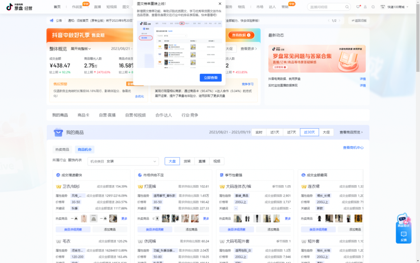Screen dimensions: 420x263
Task: Open 详情 link for 抖音电商数据，就用罗盘
Action: click(363, 79)
